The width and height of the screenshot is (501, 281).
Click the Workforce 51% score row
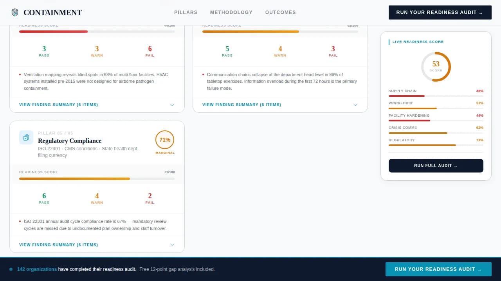pyautogui.click(x=436, y=103)
